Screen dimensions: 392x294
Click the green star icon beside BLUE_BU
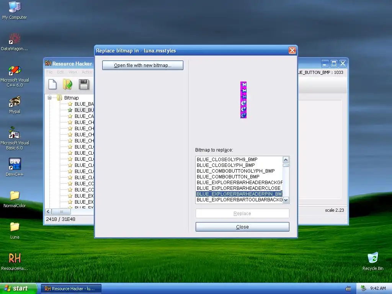click(70, 110)
